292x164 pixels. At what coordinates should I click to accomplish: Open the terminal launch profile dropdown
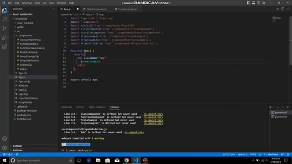point(273,107)
